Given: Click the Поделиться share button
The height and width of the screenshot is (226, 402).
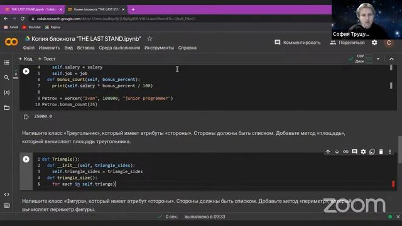Looking at the screenshot, I should click(x=347, y=43).
